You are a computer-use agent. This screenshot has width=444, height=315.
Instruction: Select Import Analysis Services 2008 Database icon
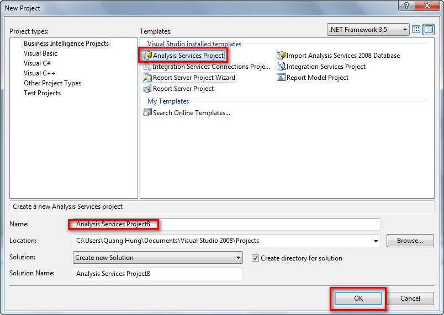[281, 55]
